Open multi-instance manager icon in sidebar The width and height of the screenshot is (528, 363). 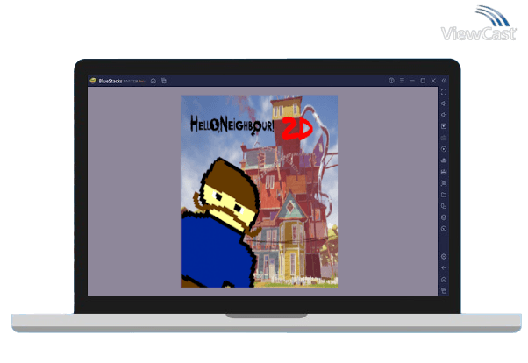[x=444, y=206]
